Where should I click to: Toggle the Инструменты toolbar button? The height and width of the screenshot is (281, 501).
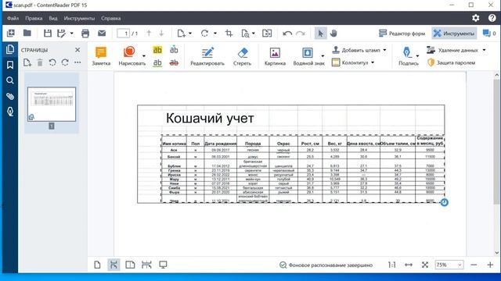(x=454, y=33)
